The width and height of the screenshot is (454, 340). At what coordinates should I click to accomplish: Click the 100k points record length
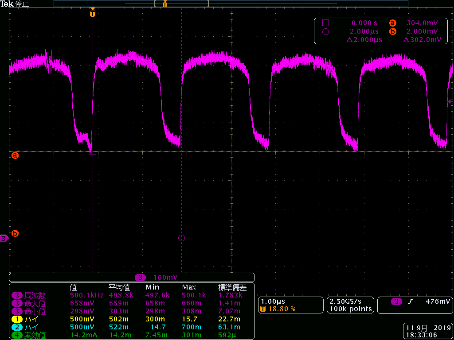pyautogui.click(x=351, y=309)
